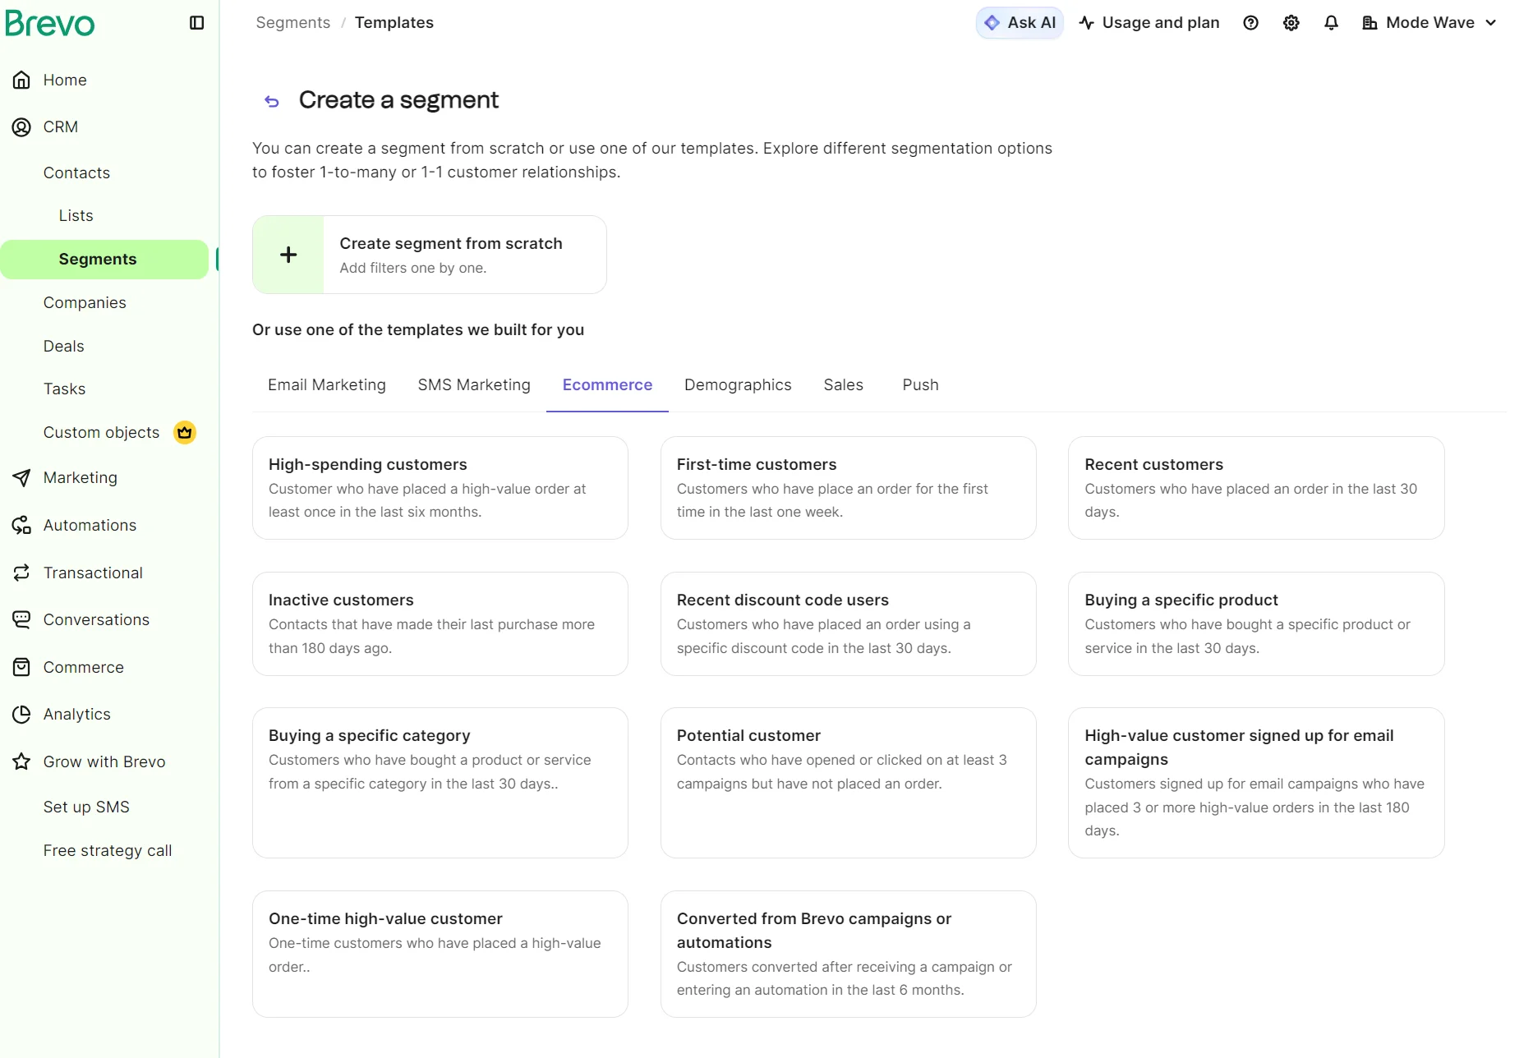Pick the Recent discount code users template
The height and width of the screenshot is (1058, 1533).
click(848, 623)
